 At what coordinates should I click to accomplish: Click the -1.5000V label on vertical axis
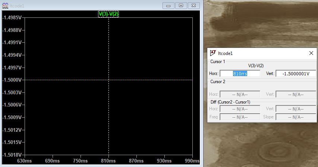[x=11, y=80]
